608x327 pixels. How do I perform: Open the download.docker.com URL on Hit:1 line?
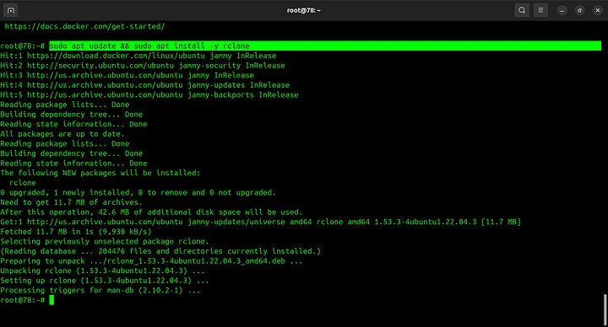point(116,56)
